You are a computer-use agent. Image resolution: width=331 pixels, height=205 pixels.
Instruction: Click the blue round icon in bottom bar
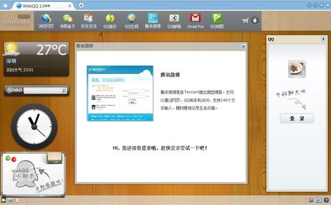[11, 200]
